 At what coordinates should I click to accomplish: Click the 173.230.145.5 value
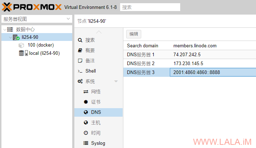click(188, 63)
